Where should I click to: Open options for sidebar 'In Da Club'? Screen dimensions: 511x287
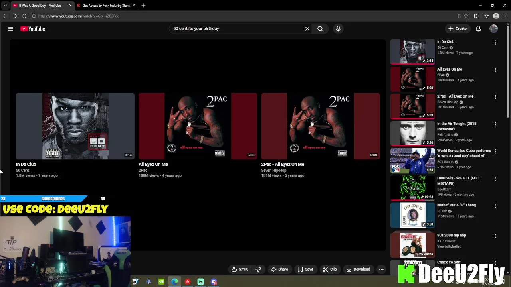(495, 42)
